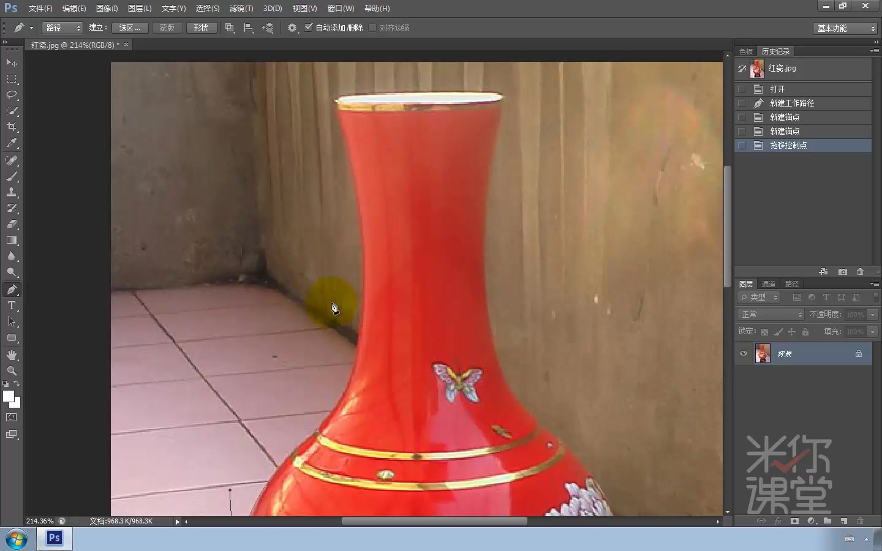Select the Healing Brush tool
This screenshot has height=551, width=882.
click(12, 160)
